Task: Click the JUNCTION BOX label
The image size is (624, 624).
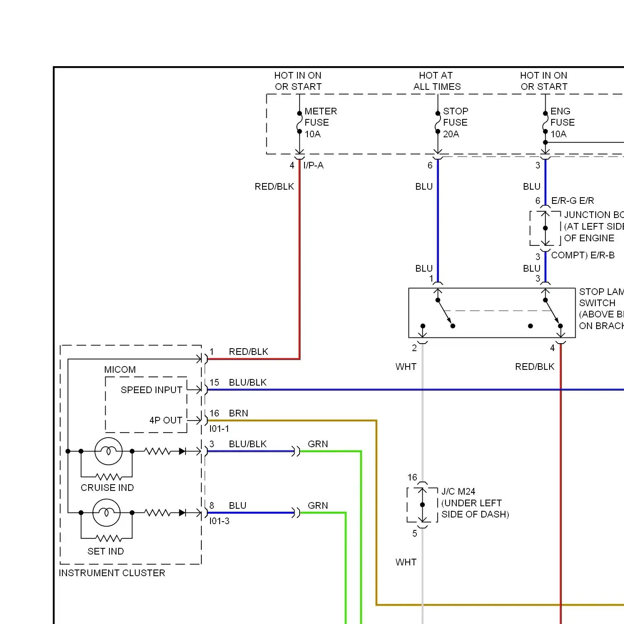Action: (594, 215)
